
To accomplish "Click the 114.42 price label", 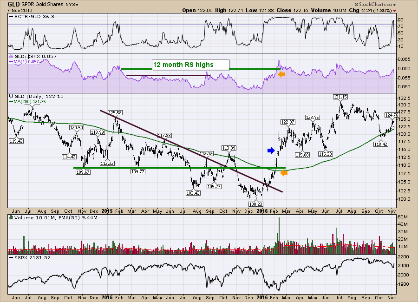I will point(69,157).
